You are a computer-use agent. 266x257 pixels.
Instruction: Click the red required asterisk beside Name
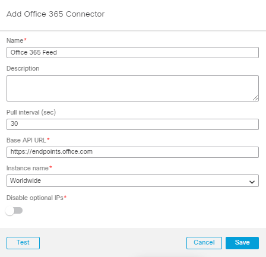25,39
